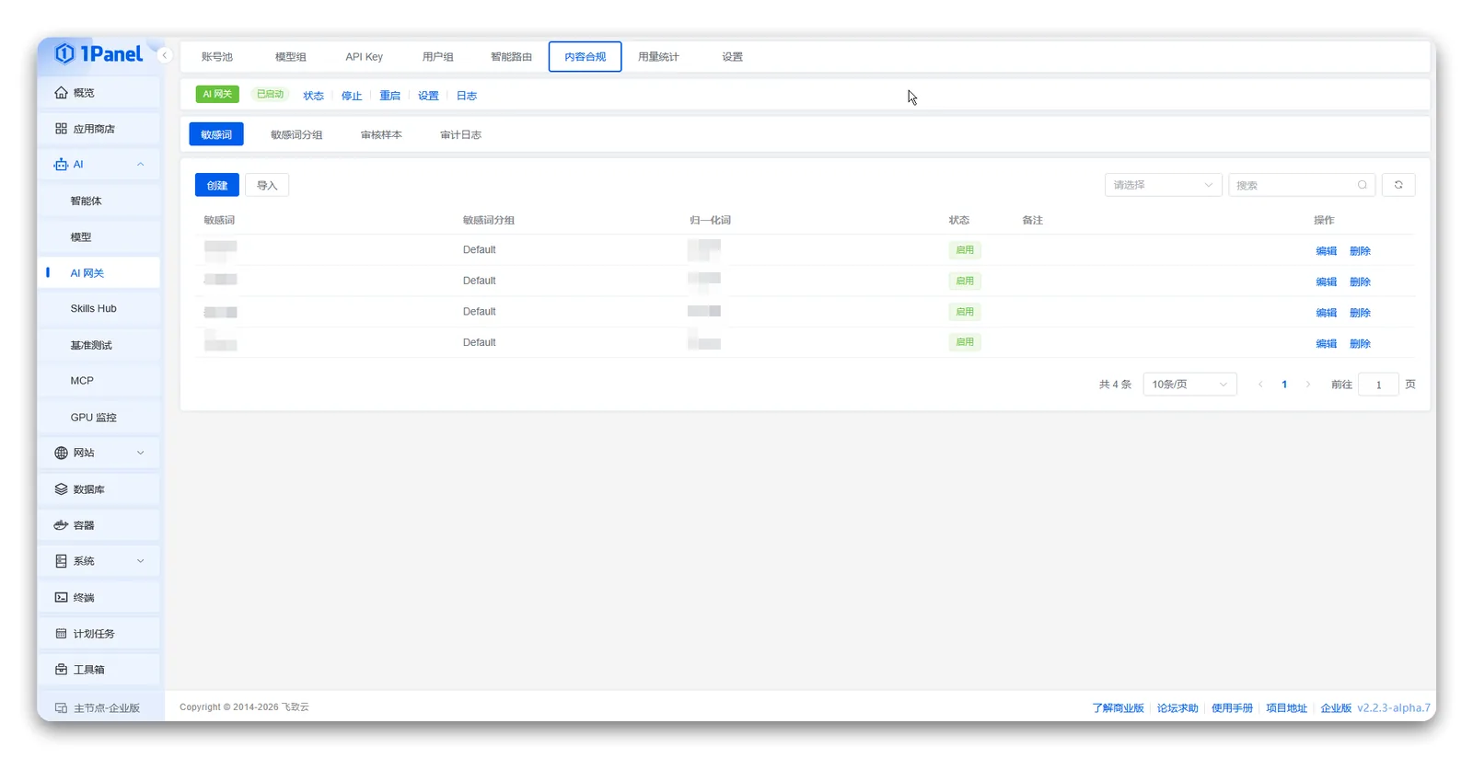Open the 请选择 group filter dropdown
Viewport: 1473px width, 758px height.
point(1163,185)
